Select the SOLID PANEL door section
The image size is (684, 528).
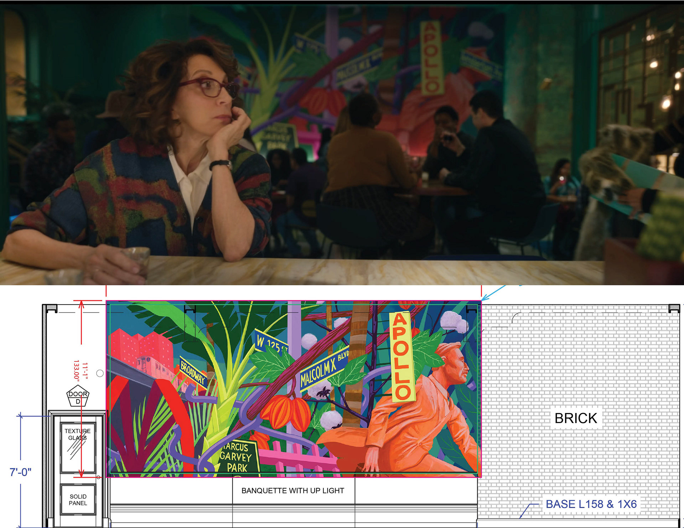[78, 500]
